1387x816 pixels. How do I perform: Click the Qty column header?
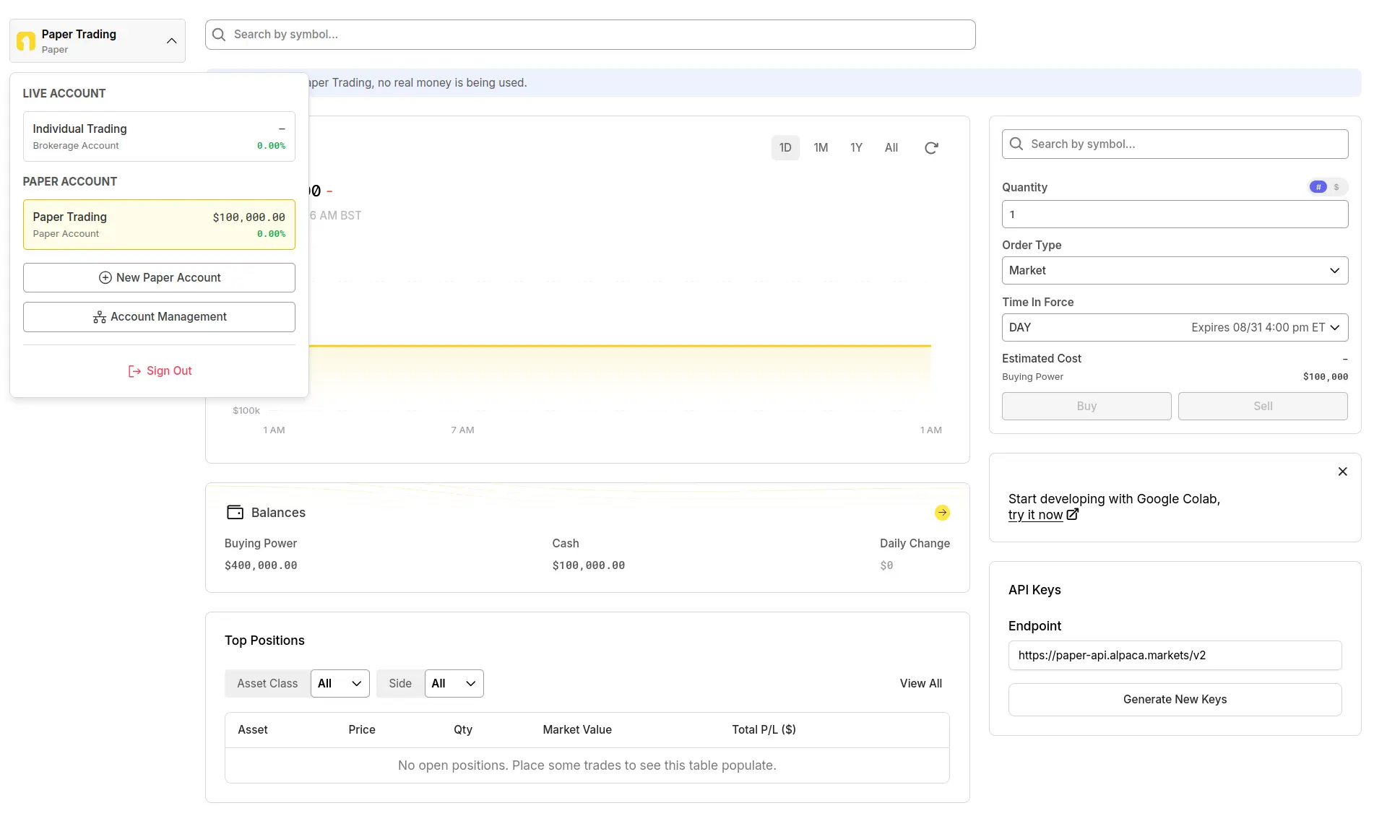pos(463,730)
